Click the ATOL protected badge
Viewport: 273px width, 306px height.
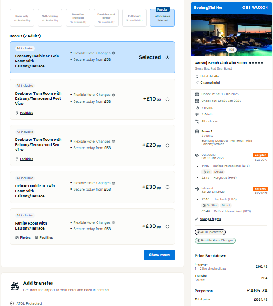210,232
